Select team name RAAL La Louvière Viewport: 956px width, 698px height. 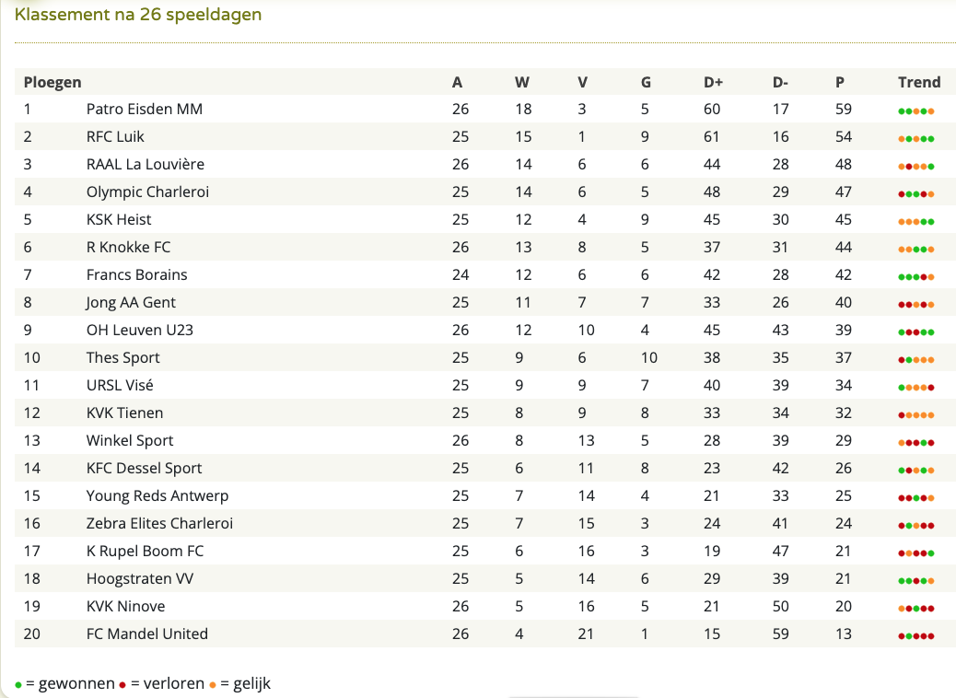tap(146, 164)
